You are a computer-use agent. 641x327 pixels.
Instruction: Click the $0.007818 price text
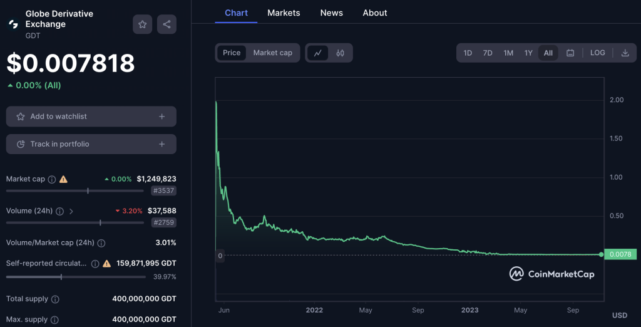coord(70,63)
